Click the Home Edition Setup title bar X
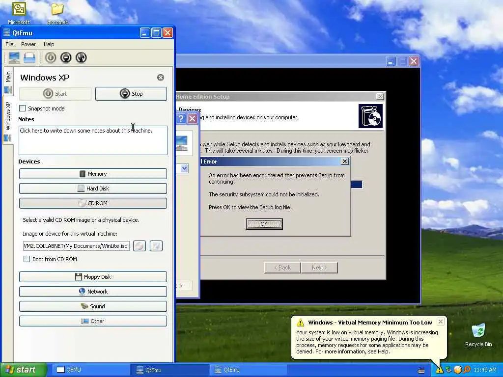 [380, 97]
